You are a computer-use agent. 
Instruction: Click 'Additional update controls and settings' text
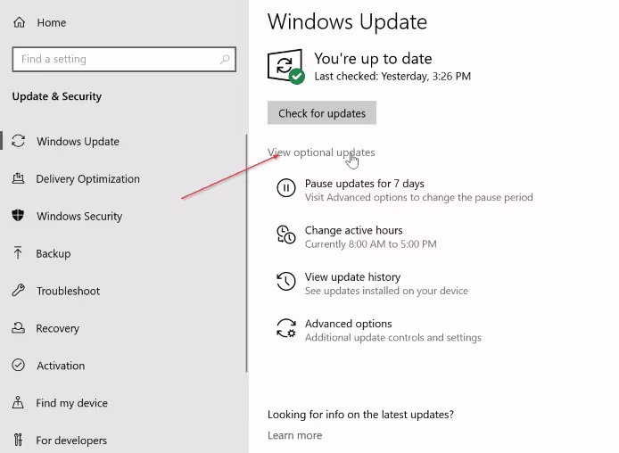[x=392, y=337]
